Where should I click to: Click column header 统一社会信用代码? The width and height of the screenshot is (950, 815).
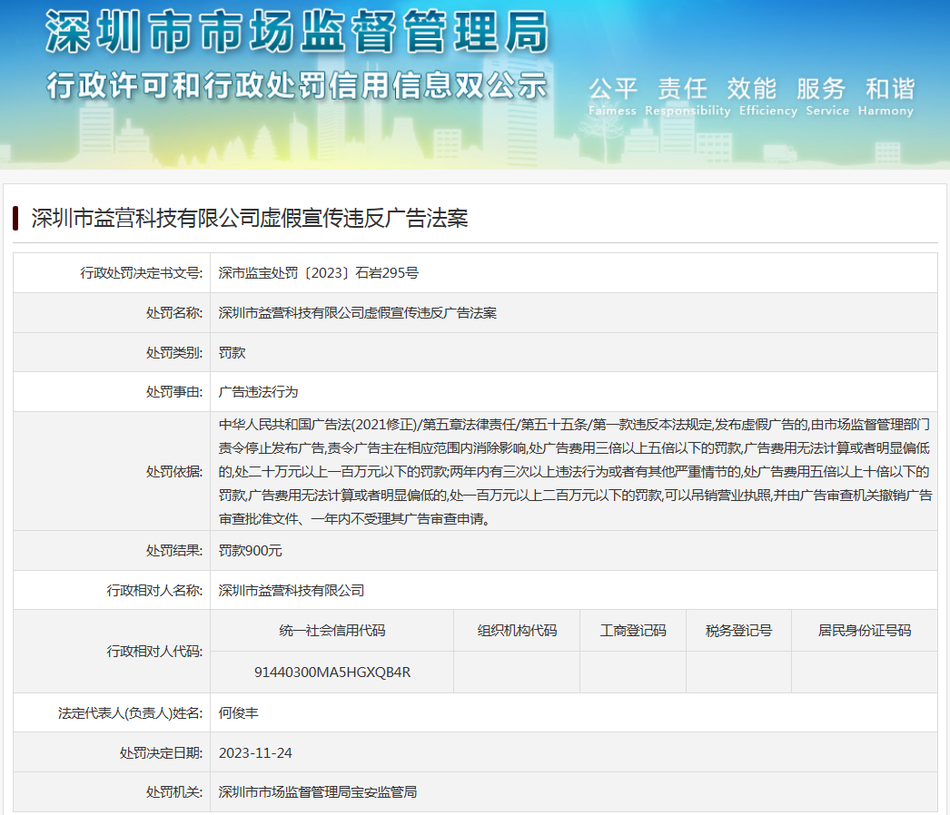coord(332,631)
